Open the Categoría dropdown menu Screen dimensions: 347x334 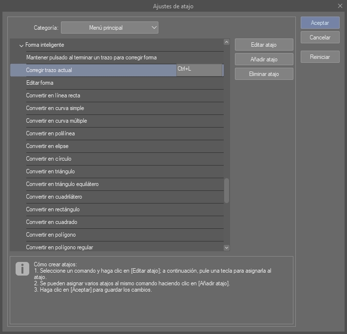(110, 28)
